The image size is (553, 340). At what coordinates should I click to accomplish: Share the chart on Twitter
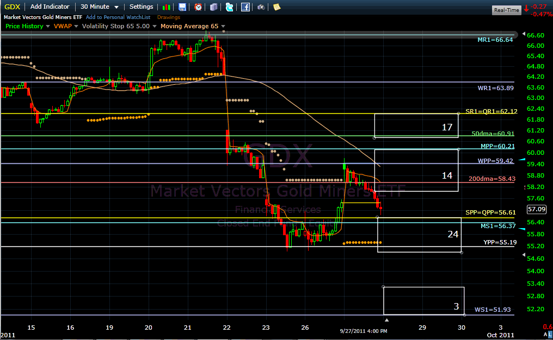point(229,7)
